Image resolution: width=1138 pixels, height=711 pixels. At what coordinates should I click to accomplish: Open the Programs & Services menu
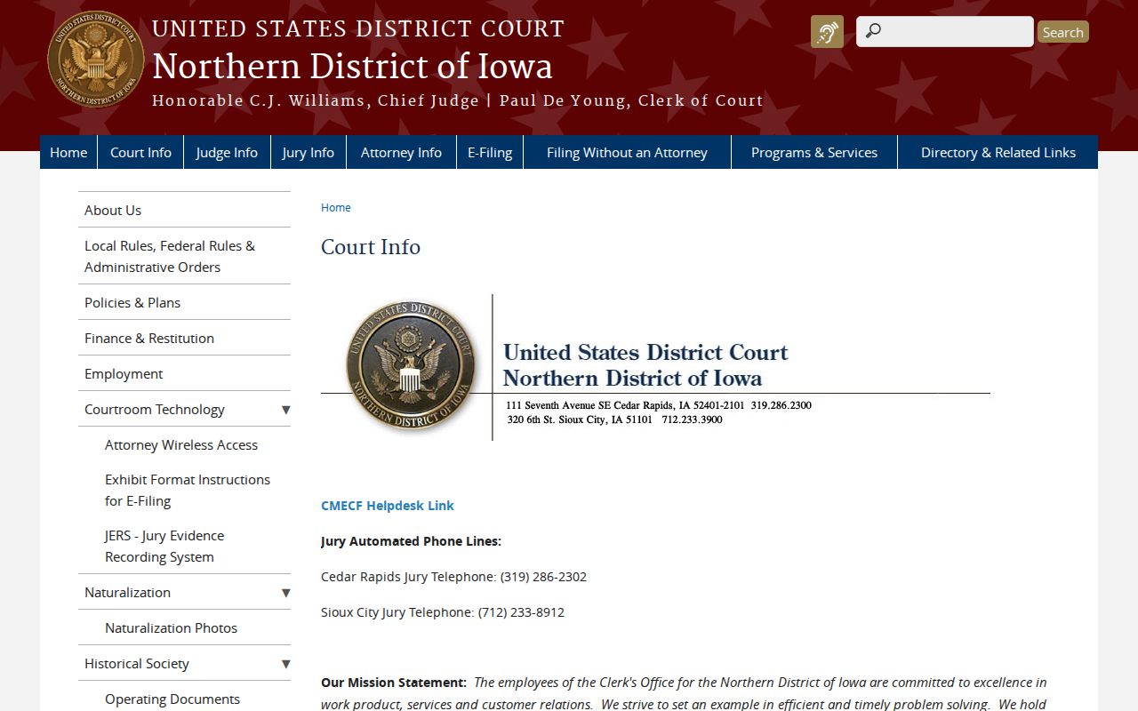click(814, 152)
